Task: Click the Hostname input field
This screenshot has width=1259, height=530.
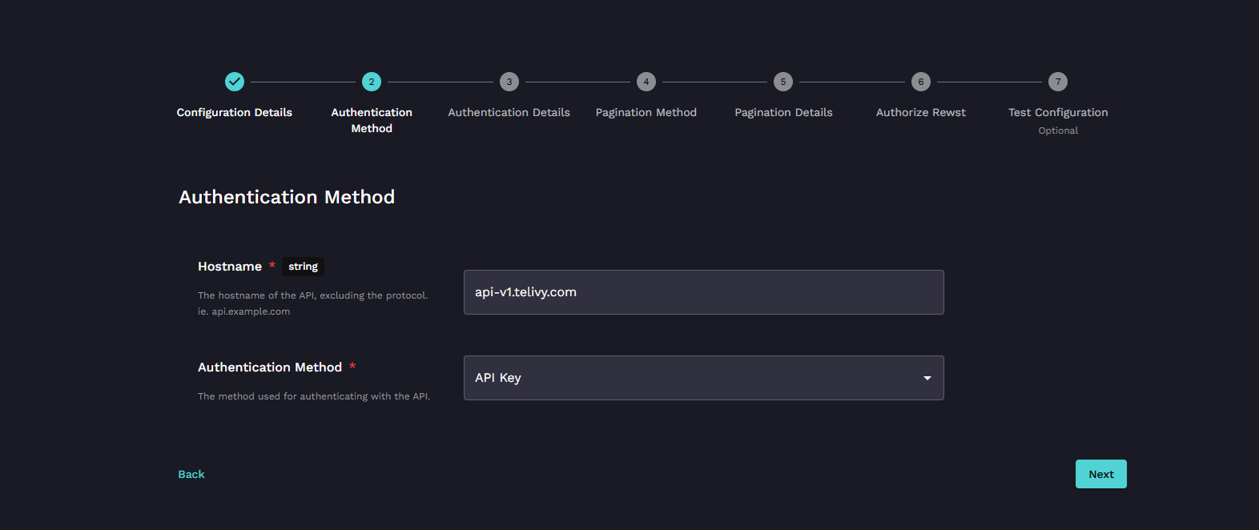Action: tap(704, 292)
